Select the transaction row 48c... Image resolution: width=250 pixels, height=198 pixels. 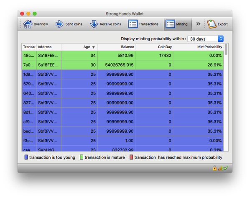pyautogui.click(x=122, y=55)
